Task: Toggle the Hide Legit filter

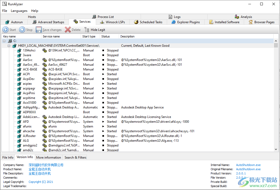Action: pos(95,30)
